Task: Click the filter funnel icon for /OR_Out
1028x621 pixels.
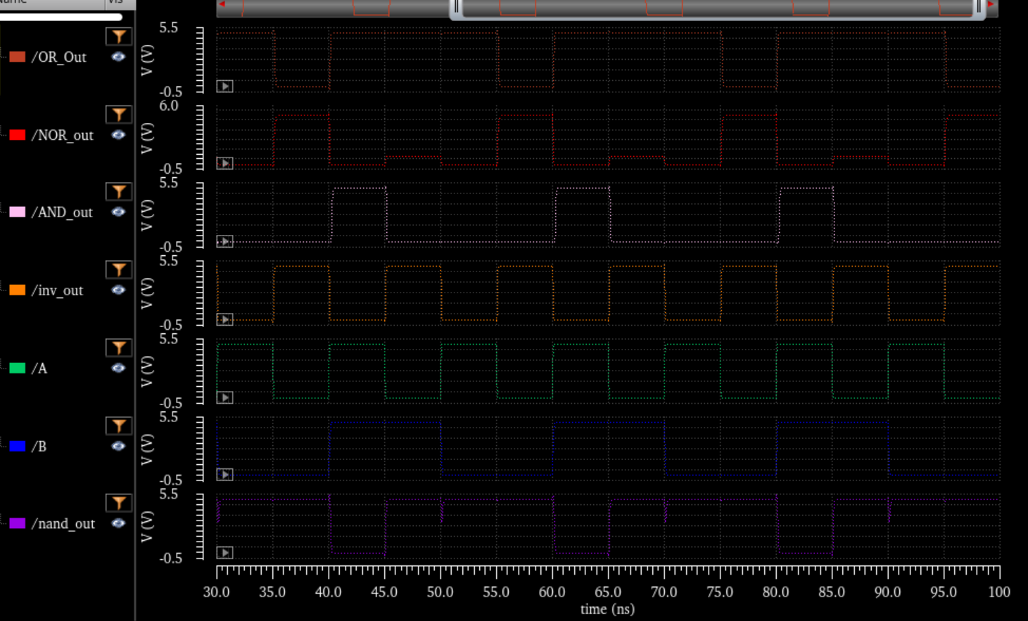Action: 118,37
